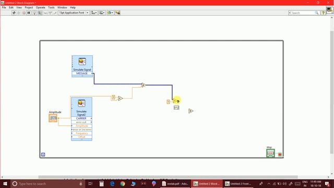The image size is (334, 188).
Task: Click the Frequency input terminal
Action: [81, 133]
